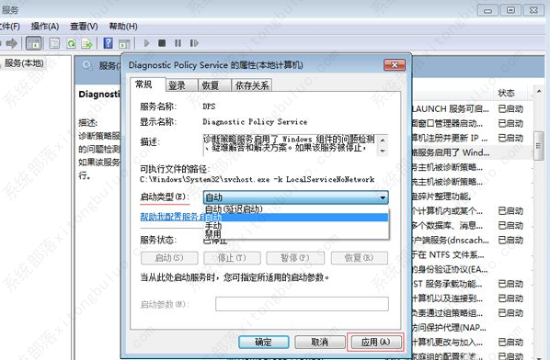Viewport: 550px width, 360px height.
Task: Select the row mentioning dnscach
Action: tap(471, 241)
